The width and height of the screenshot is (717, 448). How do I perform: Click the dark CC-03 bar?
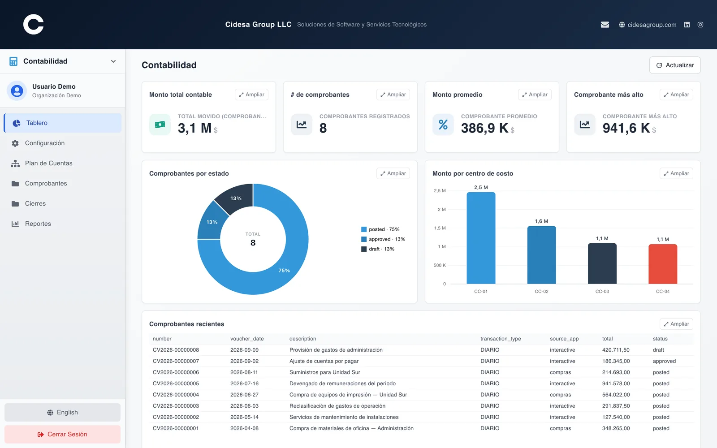coord(602,263)
